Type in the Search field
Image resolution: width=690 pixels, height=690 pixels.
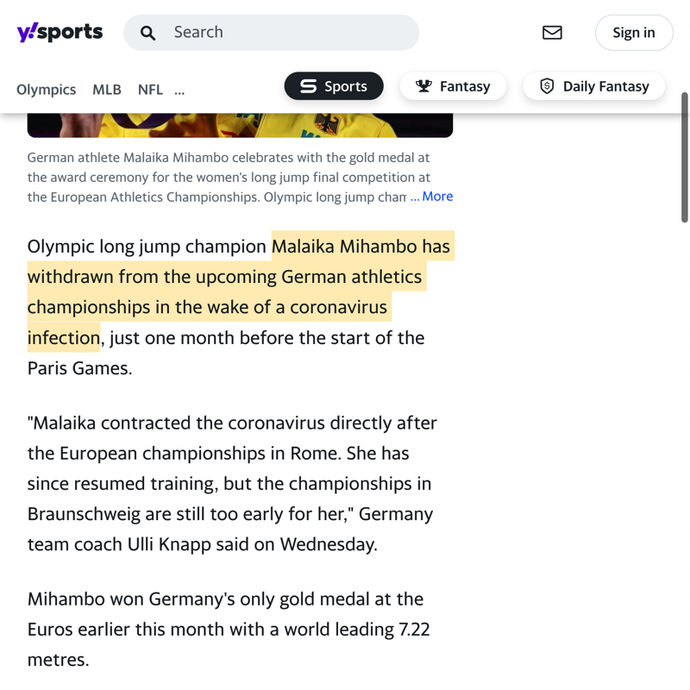[x=289, y=33]
